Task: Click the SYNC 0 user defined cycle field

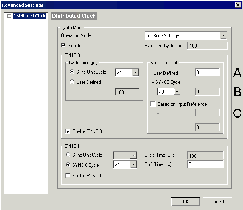Action: [x=127, y=92]
